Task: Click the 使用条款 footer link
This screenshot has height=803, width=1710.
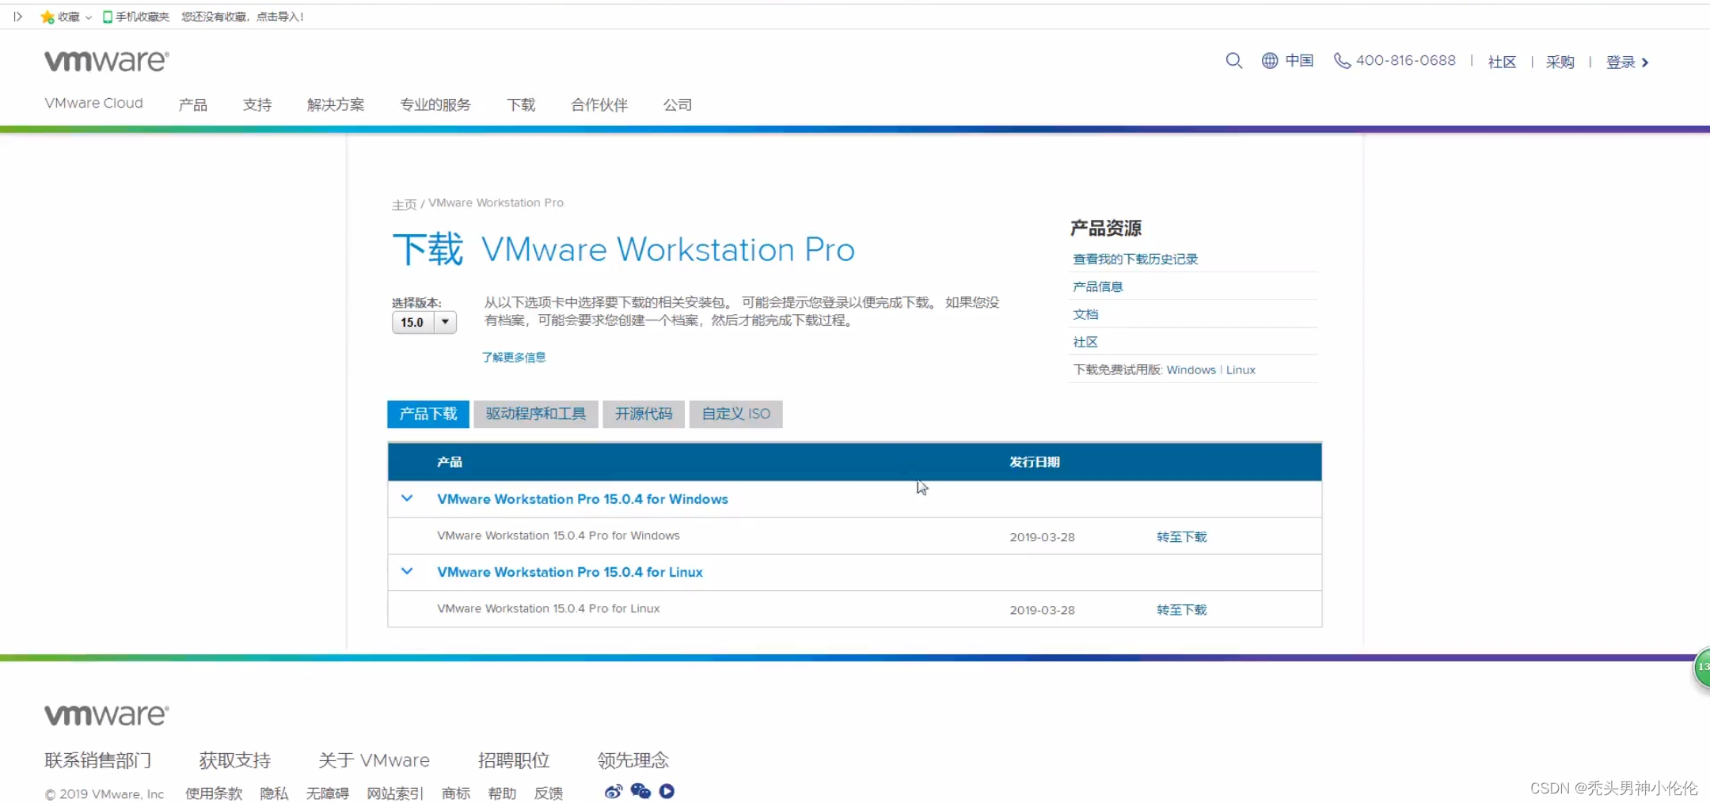Action: coord(214,794)
